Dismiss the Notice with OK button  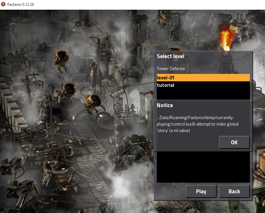pyautogui.click(x=234, y=142)
